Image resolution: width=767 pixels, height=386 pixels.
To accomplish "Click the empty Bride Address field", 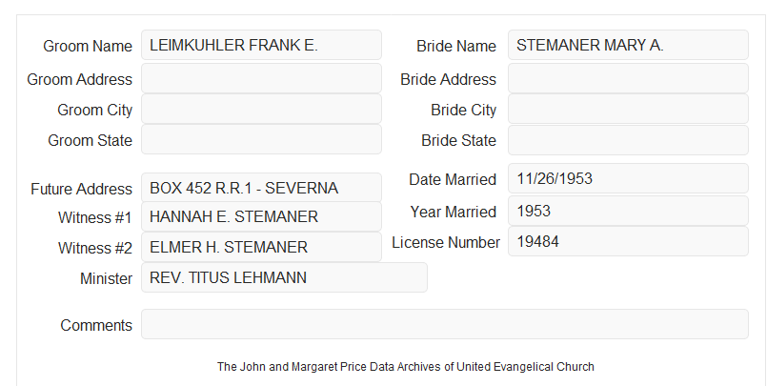I will coord(628,78).
